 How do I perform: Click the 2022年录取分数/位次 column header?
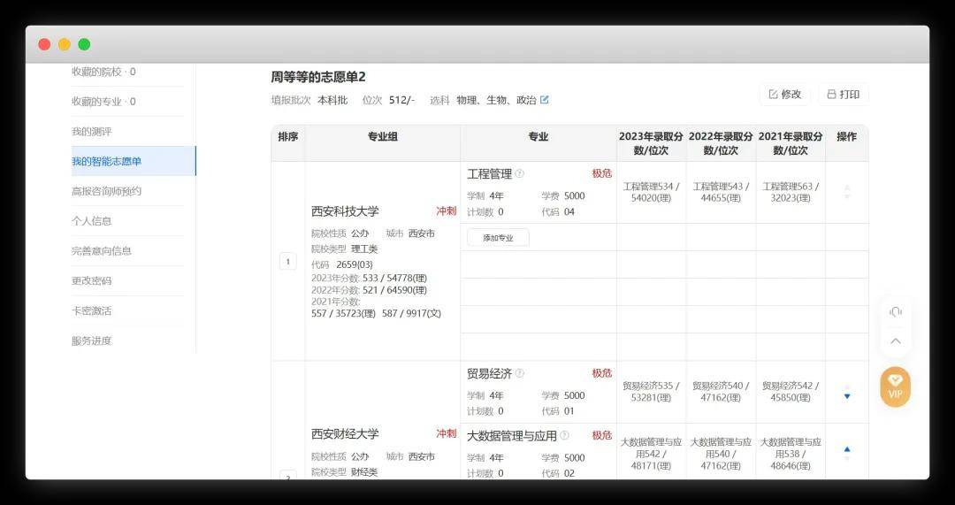[722, 143]
